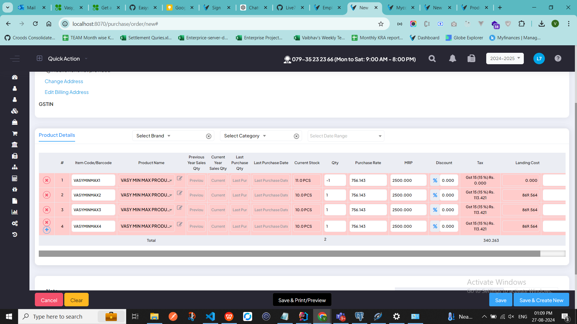Remove row 2 VASYMINMAX2 with red cross

tap(47, 195)
